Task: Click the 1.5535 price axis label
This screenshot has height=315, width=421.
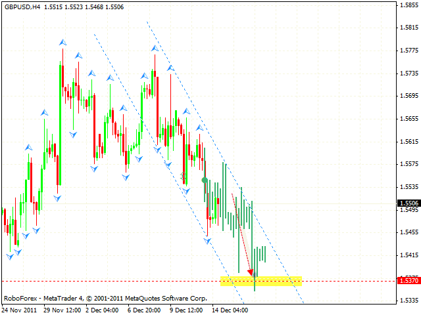Action: tap(409, 186)
